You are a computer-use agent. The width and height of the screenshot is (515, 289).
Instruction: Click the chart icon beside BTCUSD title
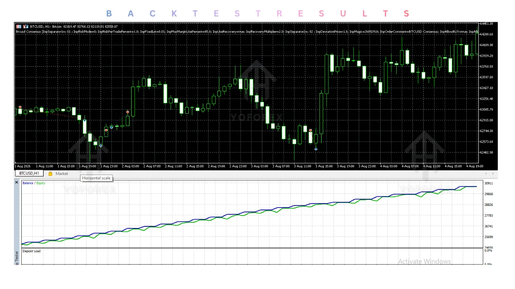tap(26, 26)
